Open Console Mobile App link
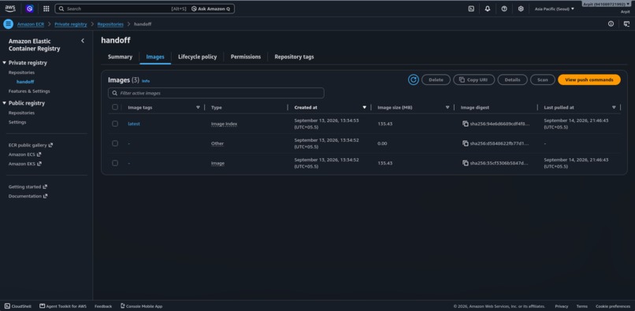 pyautogui.click(x=141, y=306)
